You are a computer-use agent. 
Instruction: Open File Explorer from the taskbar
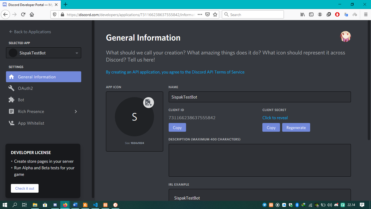(35, 205)
